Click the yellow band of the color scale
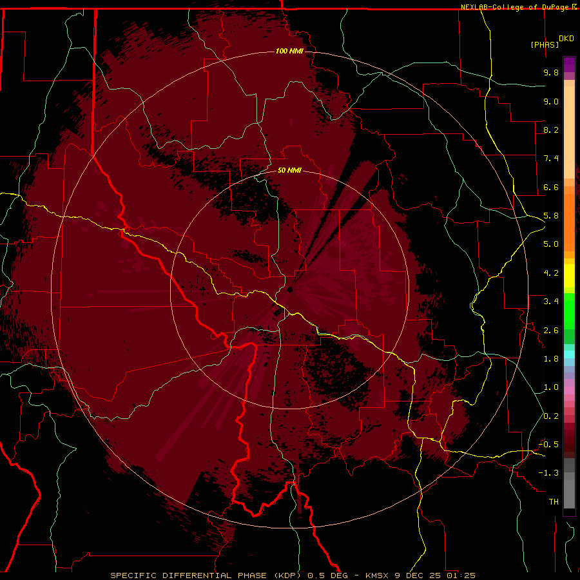This screenshot has width=580, height=580. (x=569, y=276)
